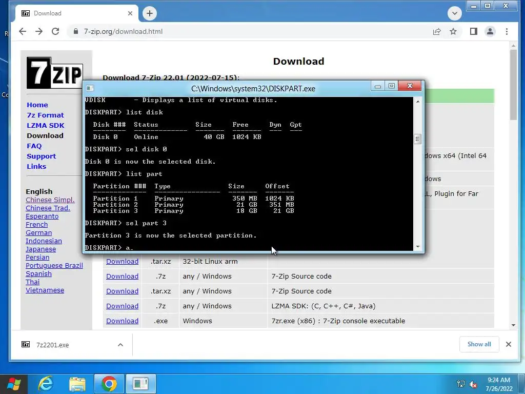Image resolution: width=525 pixels, height=394 pixels.
Task: Switch language to German
Action: pyautogui.click(x=39, y=233)
